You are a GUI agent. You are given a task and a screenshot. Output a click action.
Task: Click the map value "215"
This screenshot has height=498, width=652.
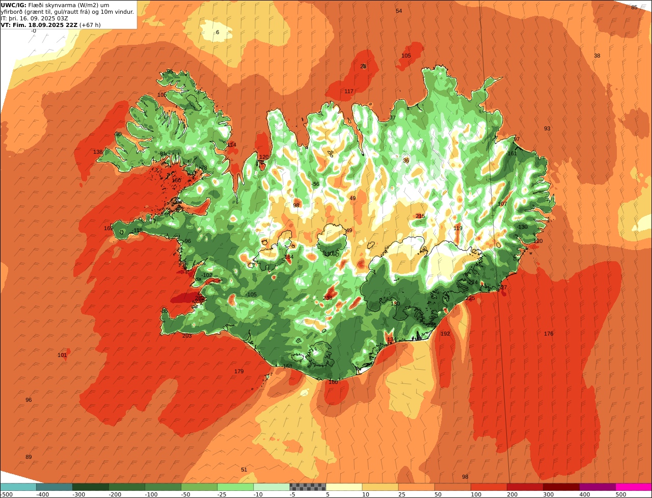pyautogui.click(x=420, y=216)
